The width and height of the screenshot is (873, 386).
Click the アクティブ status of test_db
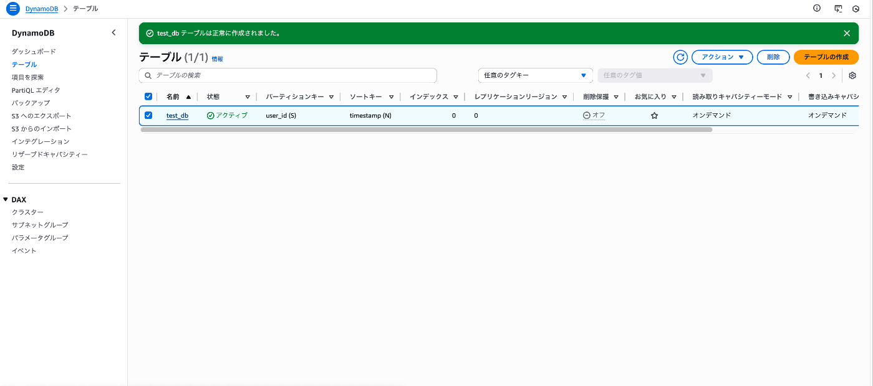pos(227,116)
